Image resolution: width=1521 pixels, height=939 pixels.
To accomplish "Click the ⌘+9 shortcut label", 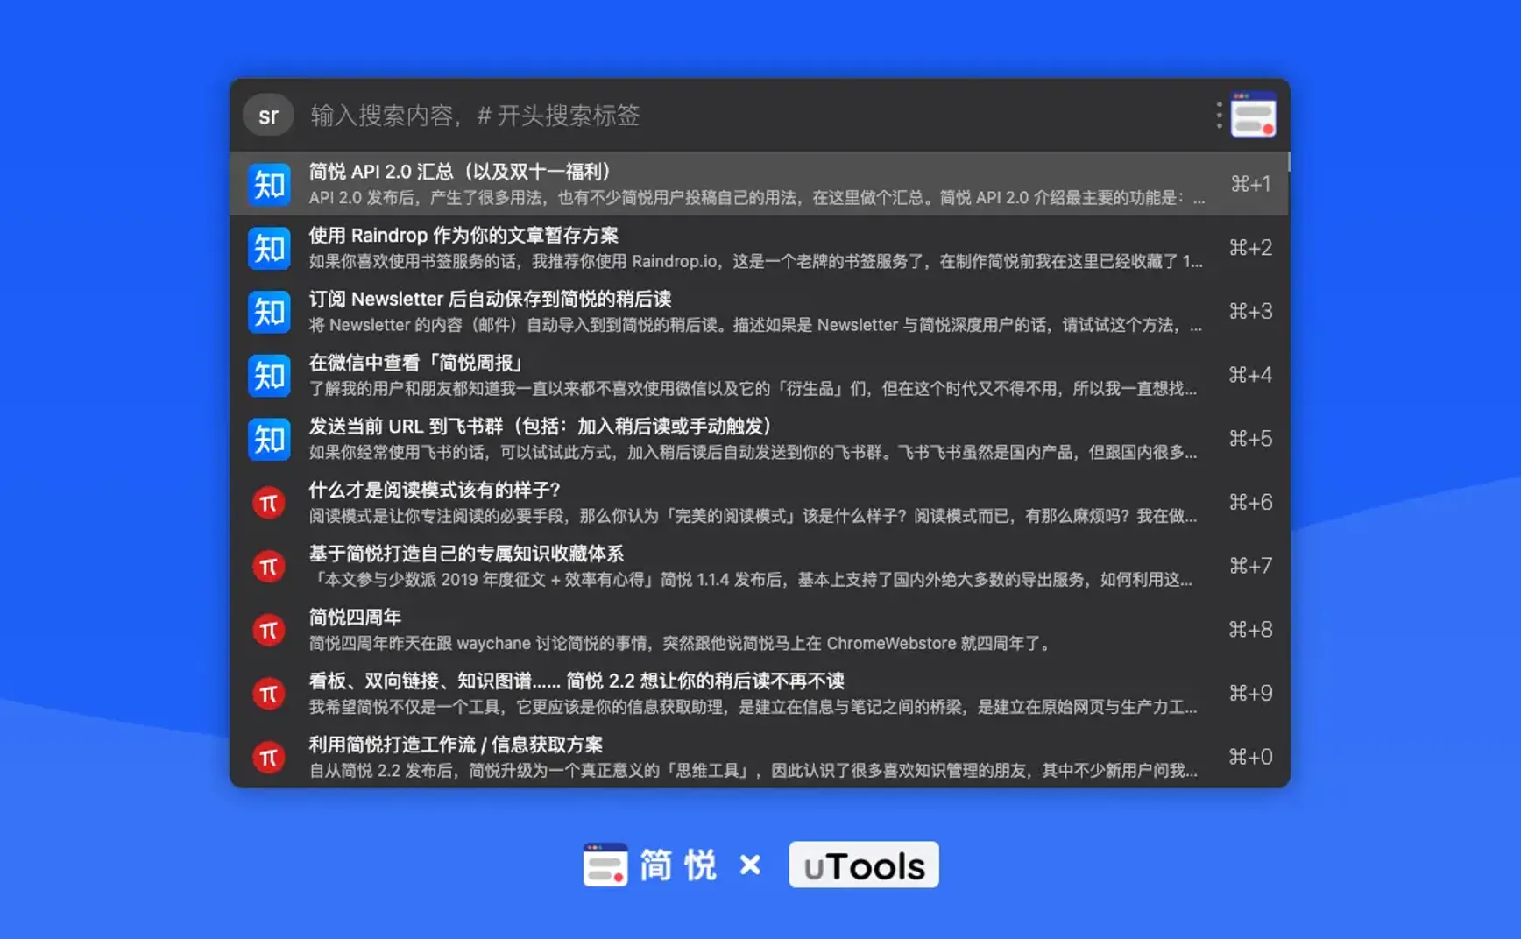I will 1251,694.
